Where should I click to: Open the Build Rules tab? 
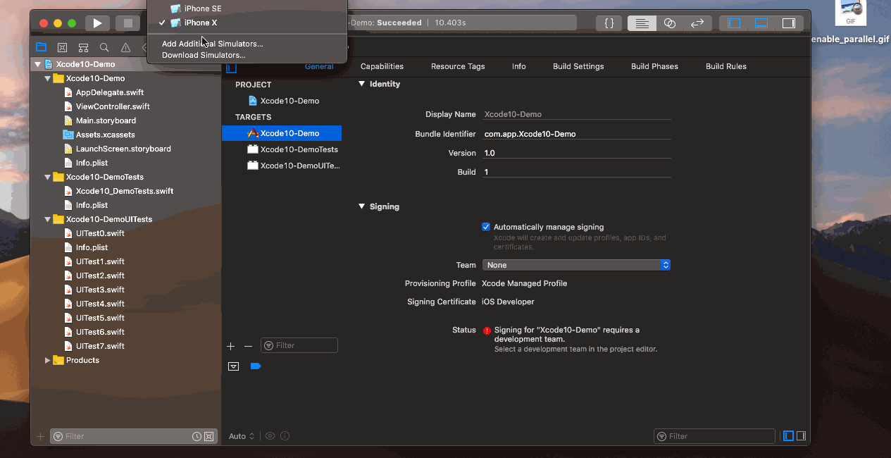click(x=726, y=66)
